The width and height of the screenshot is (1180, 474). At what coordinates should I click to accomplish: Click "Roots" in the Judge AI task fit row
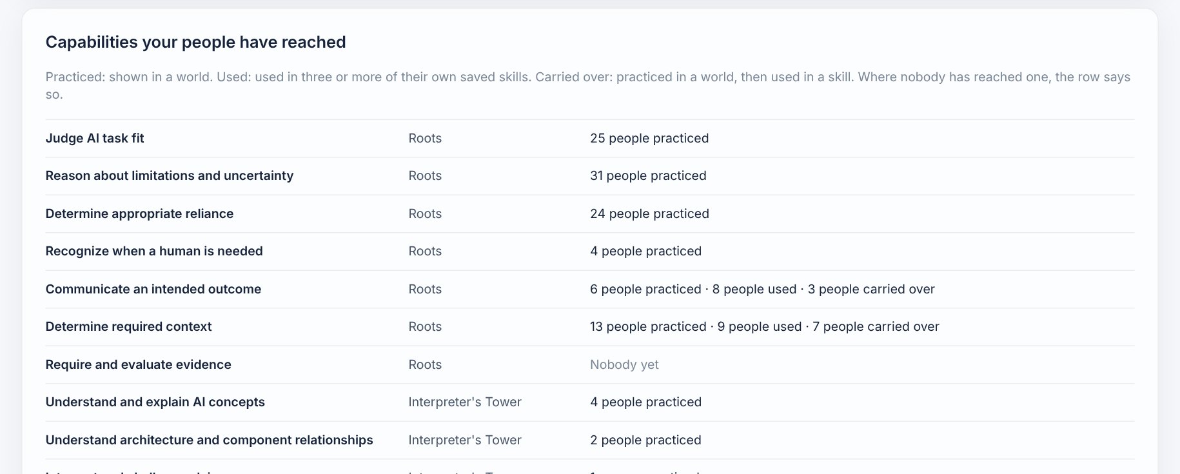tap(425, 138)
